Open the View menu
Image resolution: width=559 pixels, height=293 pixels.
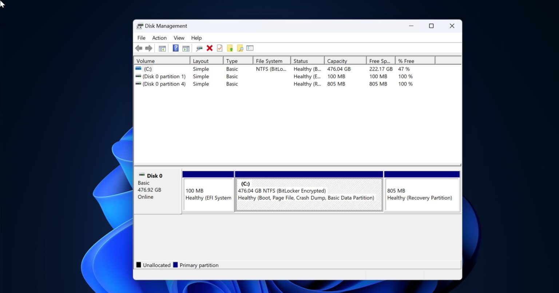point(179,38)
